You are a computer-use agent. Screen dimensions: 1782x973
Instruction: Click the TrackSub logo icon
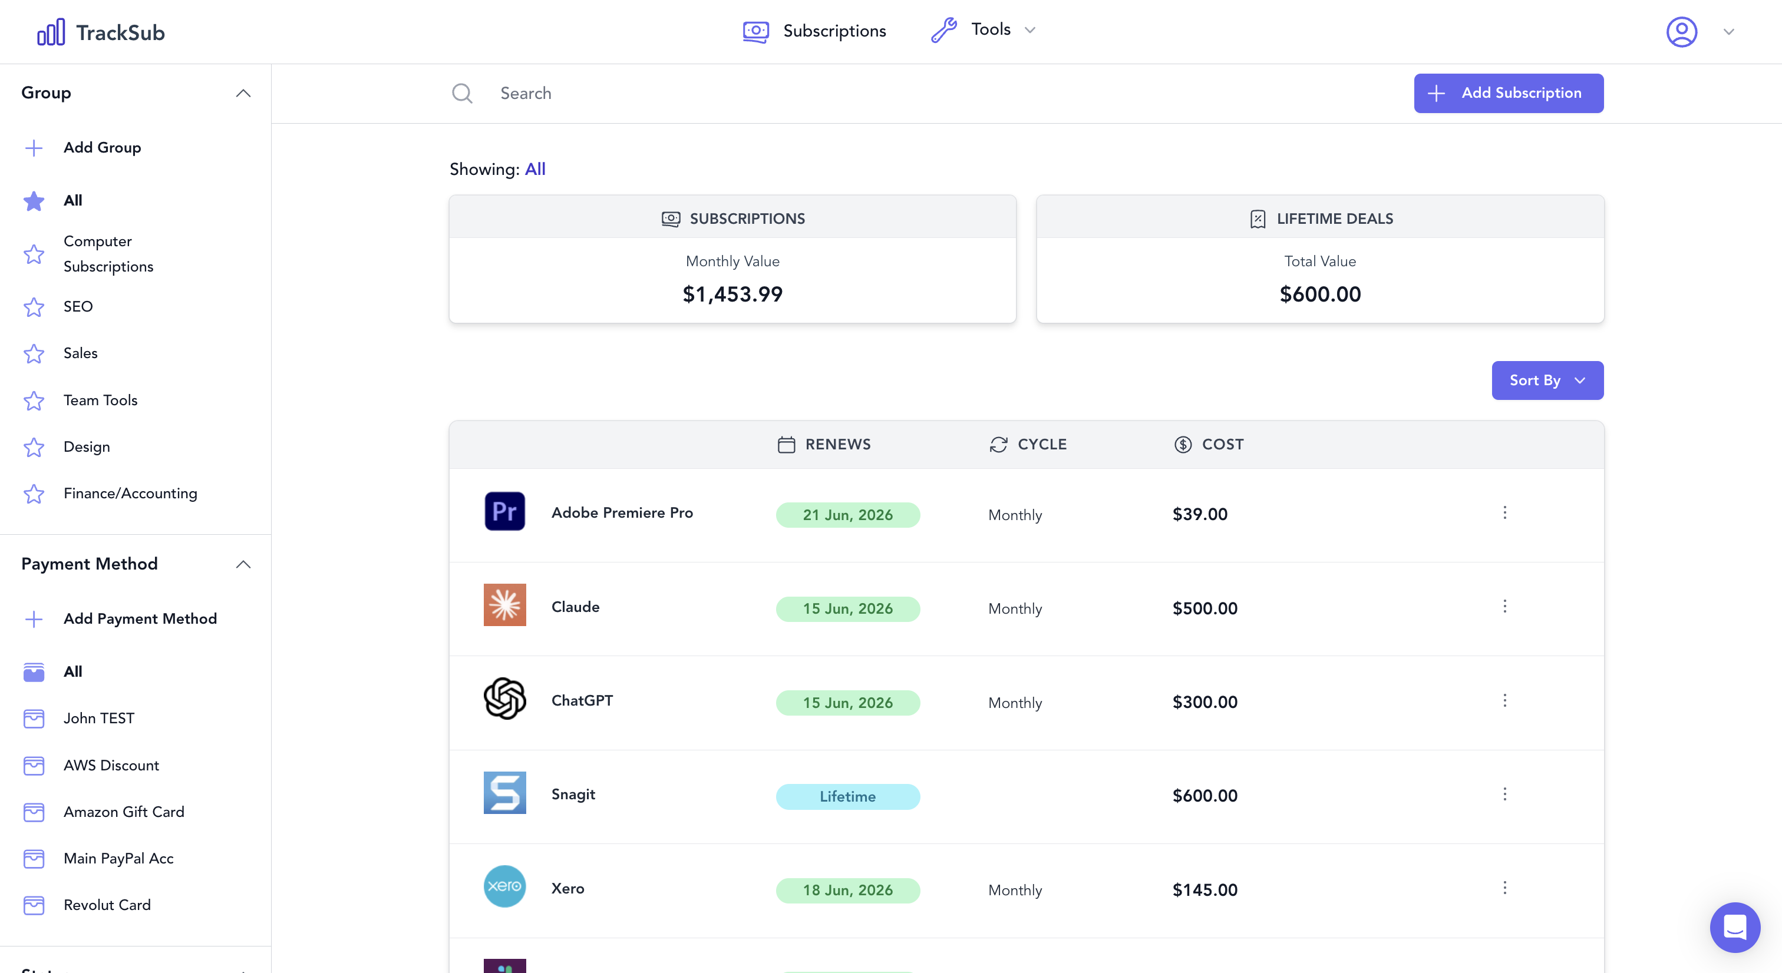point(51,32)
